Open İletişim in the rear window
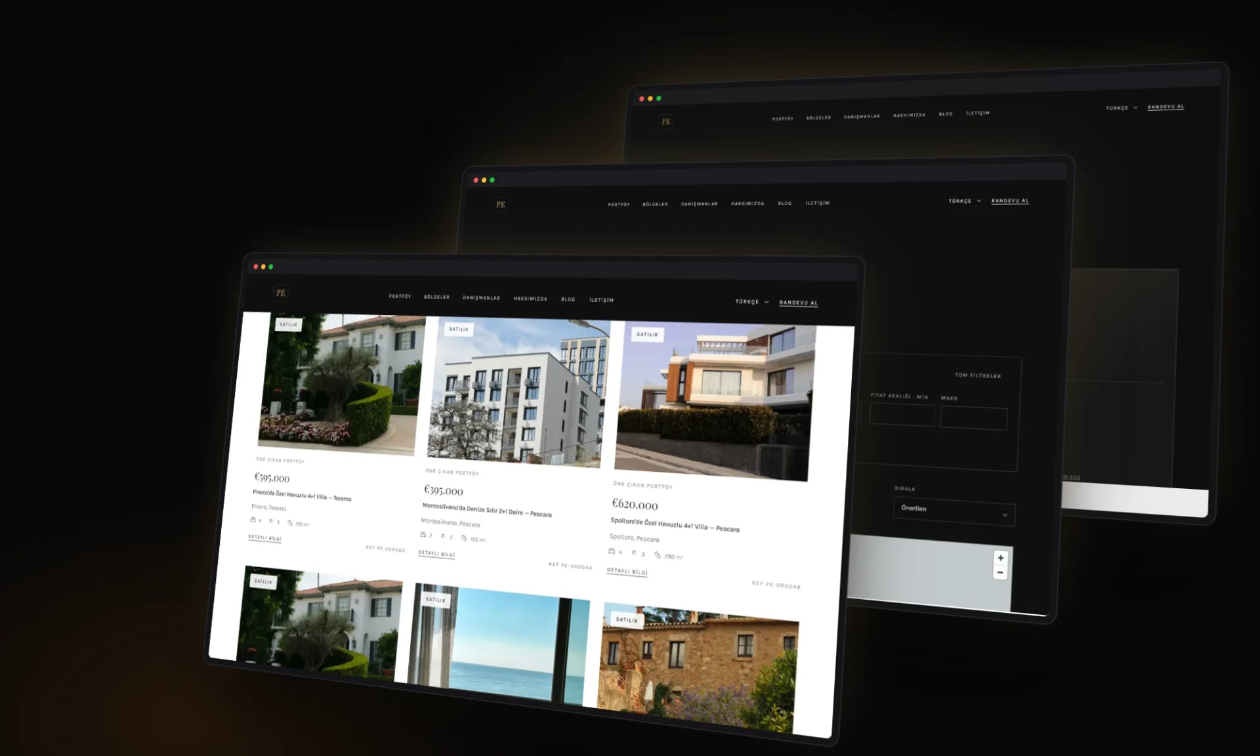The image size is (1260, 756). coord(978,113)
